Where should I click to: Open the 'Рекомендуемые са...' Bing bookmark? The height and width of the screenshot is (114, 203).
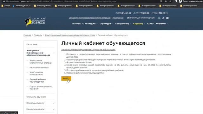pos(22,6)
